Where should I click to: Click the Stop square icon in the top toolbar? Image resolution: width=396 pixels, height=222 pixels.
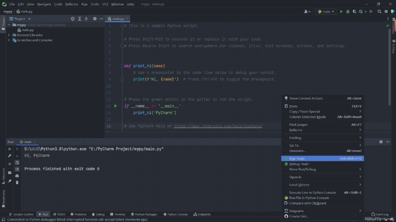pyautogui.click(x=371, y=11)
